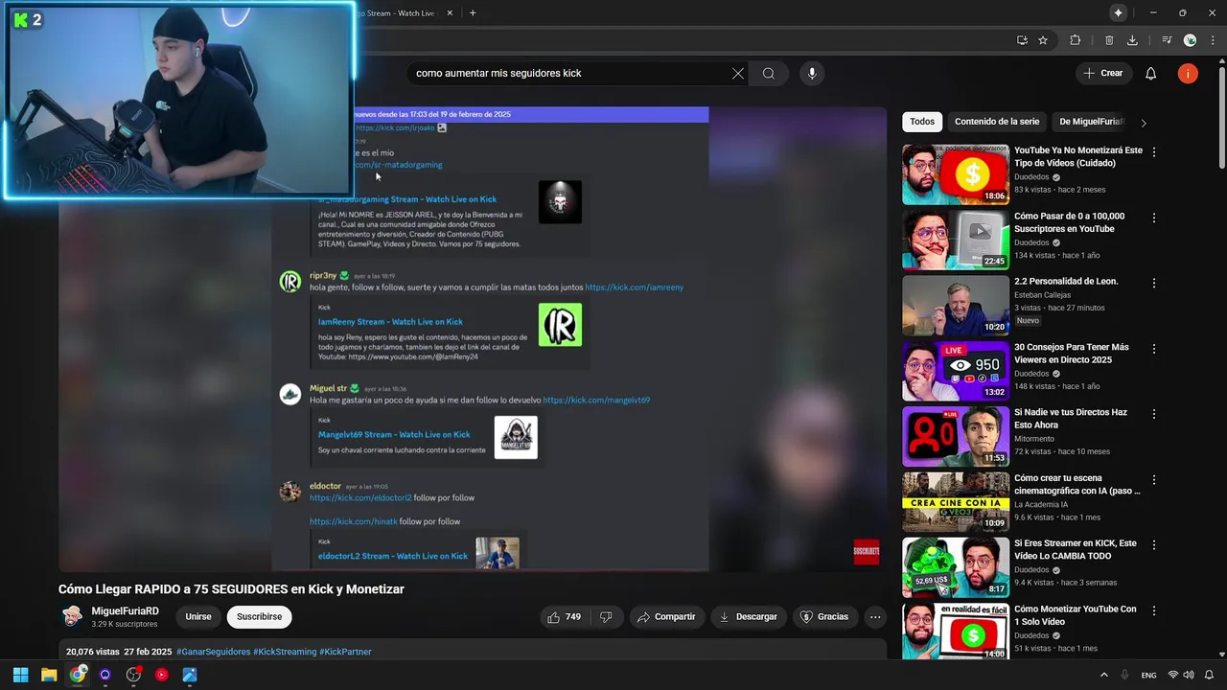Image resolution: width=1227 pixels, height=690 pixels.
Task: Open options for 2.2 Personalidad de León video
Action: [x=1154, y=283]
